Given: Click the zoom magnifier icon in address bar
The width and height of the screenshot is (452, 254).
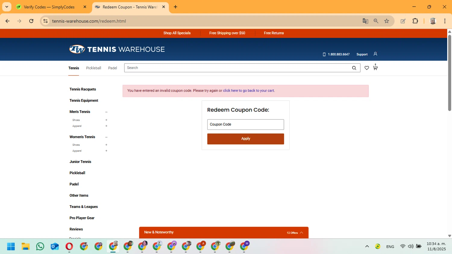Looking at the screenshot, I should coord(376,21).
